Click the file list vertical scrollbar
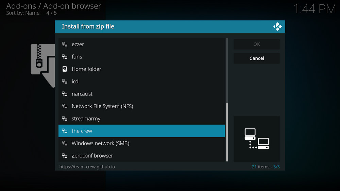340x191 pixels. [x=227, y=132]
